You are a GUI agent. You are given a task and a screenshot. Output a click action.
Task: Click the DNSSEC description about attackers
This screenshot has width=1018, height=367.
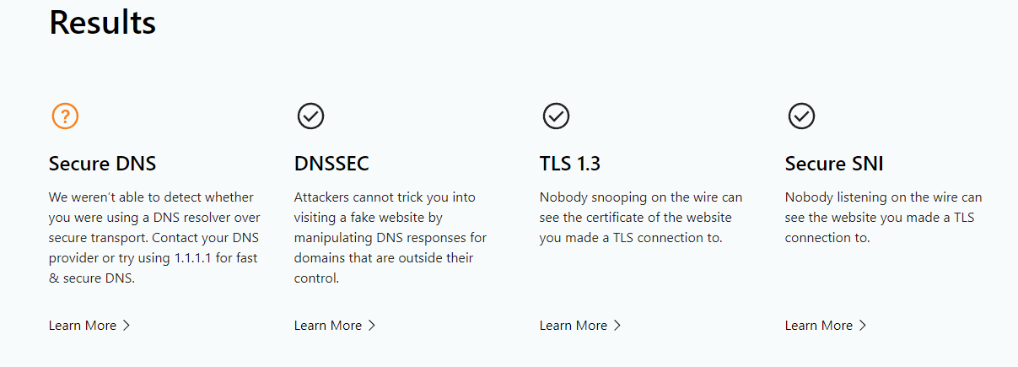click(390, 238)
